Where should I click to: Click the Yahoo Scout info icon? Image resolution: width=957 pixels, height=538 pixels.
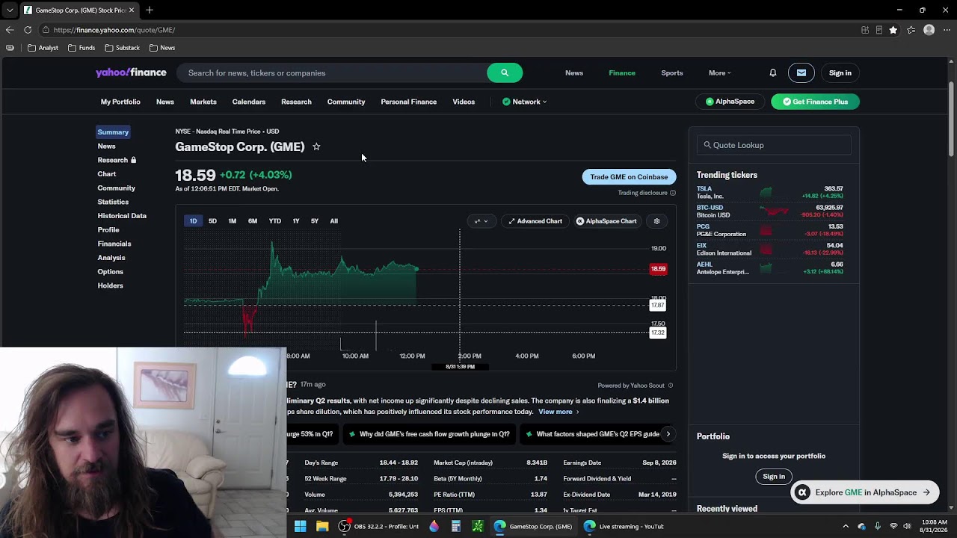(671, 386)
